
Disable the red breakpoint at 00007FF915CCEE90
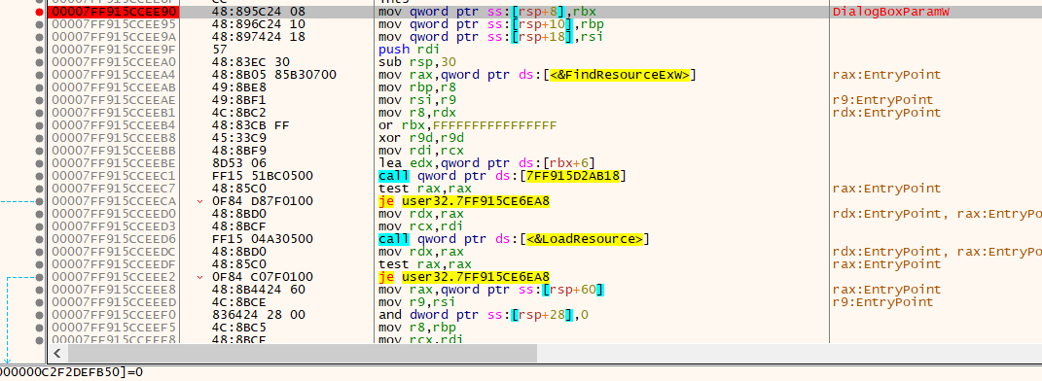(40, 12)
